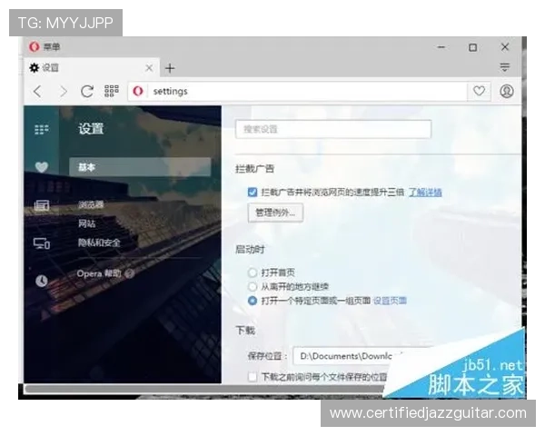Click the settings gear icon on tab
The image size is (545, 436).
tap(35, 67)
